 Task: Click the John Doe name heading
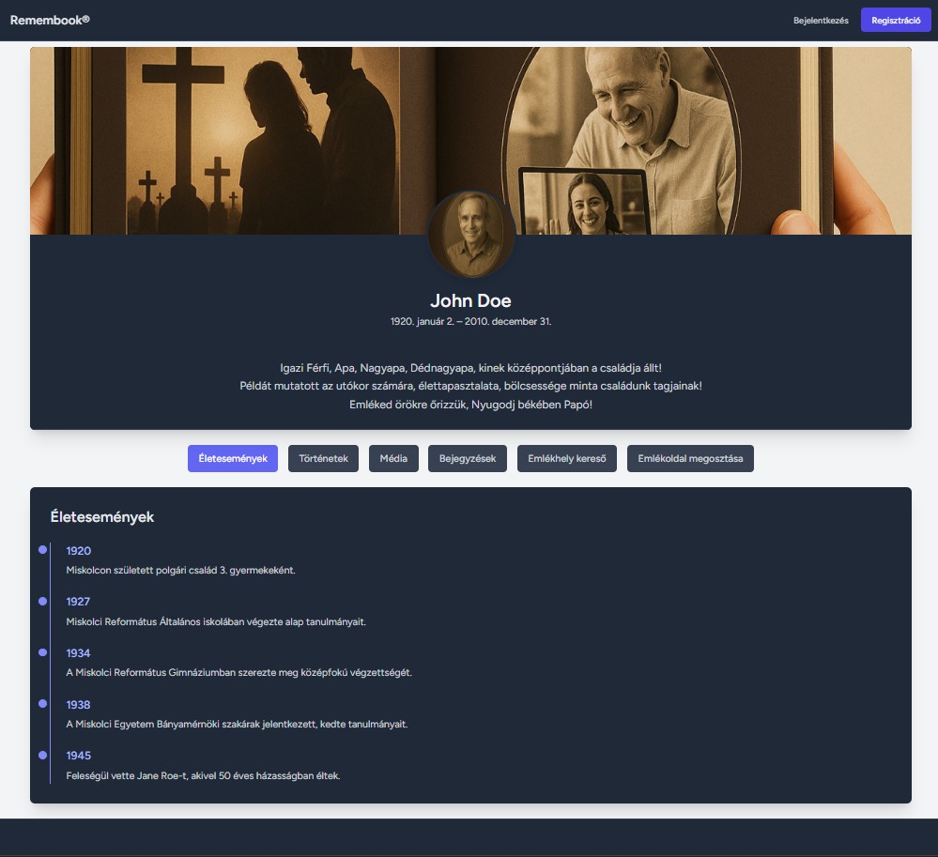470,301
